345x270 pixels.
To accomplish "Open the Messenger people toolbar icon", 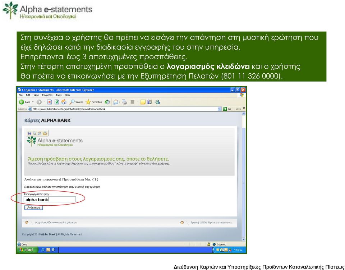I will tap(157, 102).
